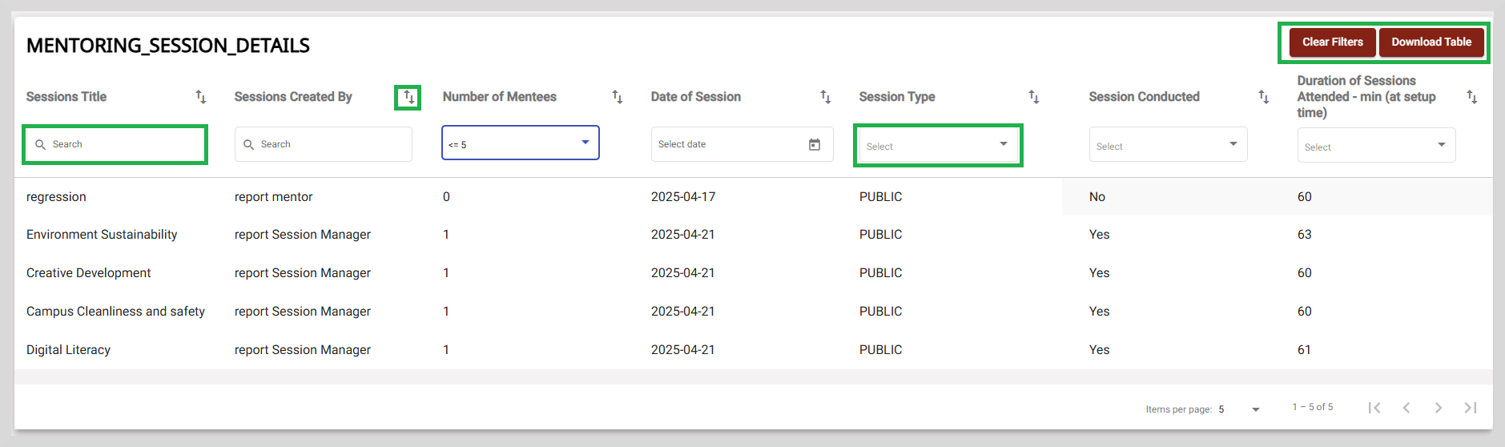Viewport: 1505px width, 447px height.
Task: Jump to last page of table
Action: click(x=1471, y=408)
